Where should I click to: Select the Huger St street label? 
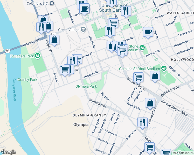click(48, 46)
